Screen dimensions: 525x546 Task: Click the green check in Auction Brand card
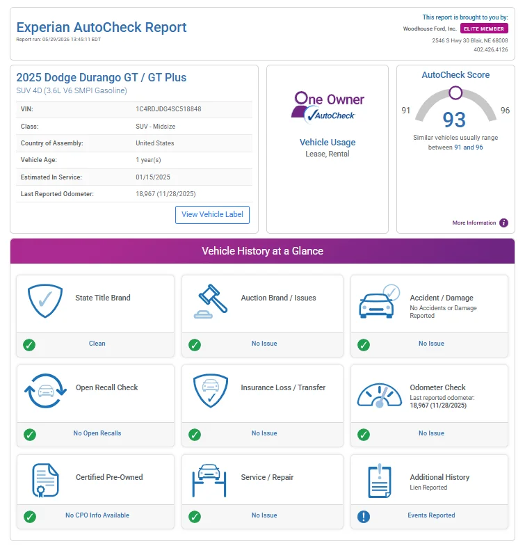coord(195,345)
